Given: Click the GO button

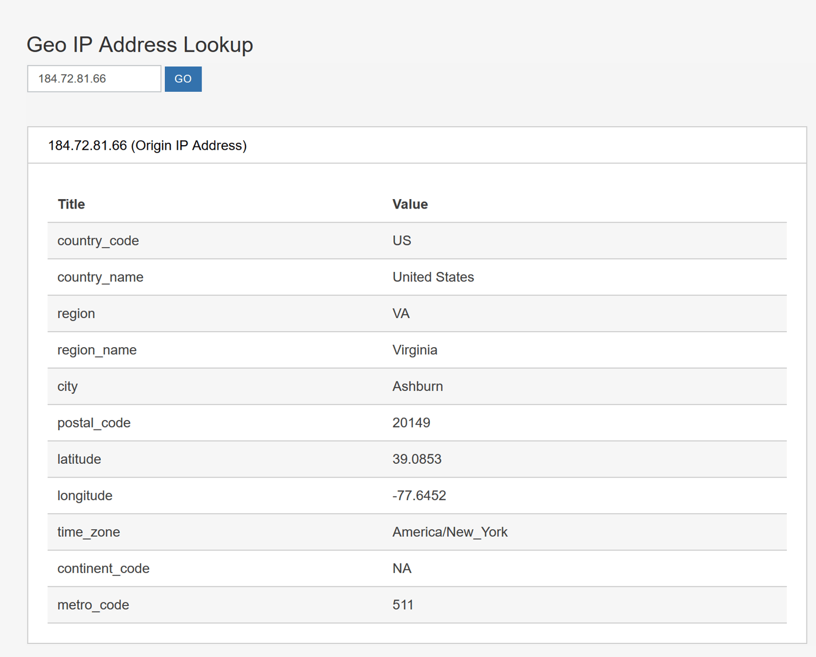Looking at the screenshot, I should click(x=183, y=78).
